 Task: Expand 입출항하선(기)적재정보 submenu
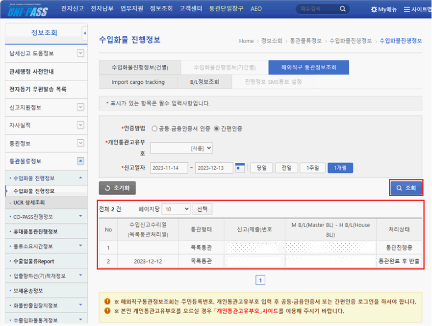[80, 275]
